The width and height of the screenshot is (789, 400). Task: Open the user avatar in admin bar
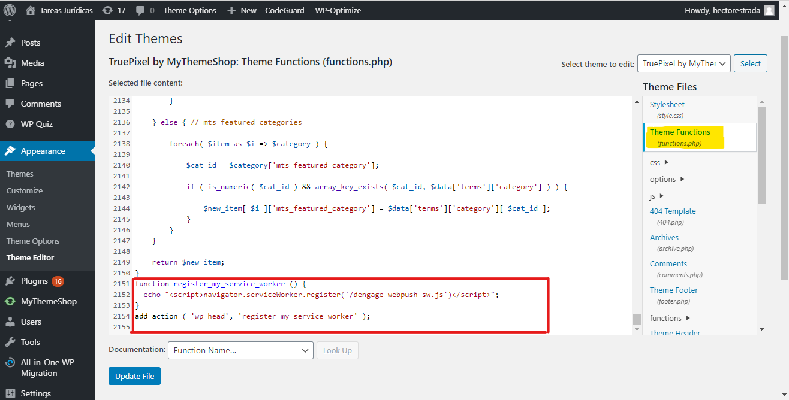tap(770, 10)
